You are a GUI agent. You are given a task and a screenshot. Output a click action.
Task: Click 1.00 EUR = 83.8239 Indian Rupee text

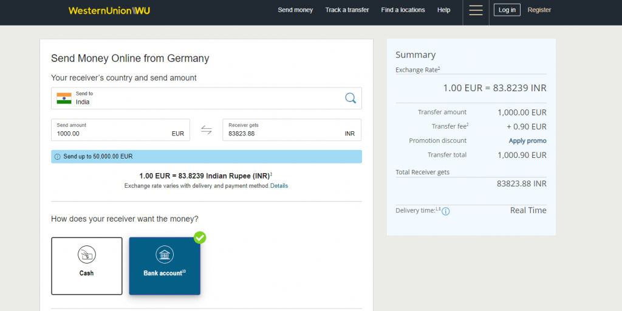[205, 176]
